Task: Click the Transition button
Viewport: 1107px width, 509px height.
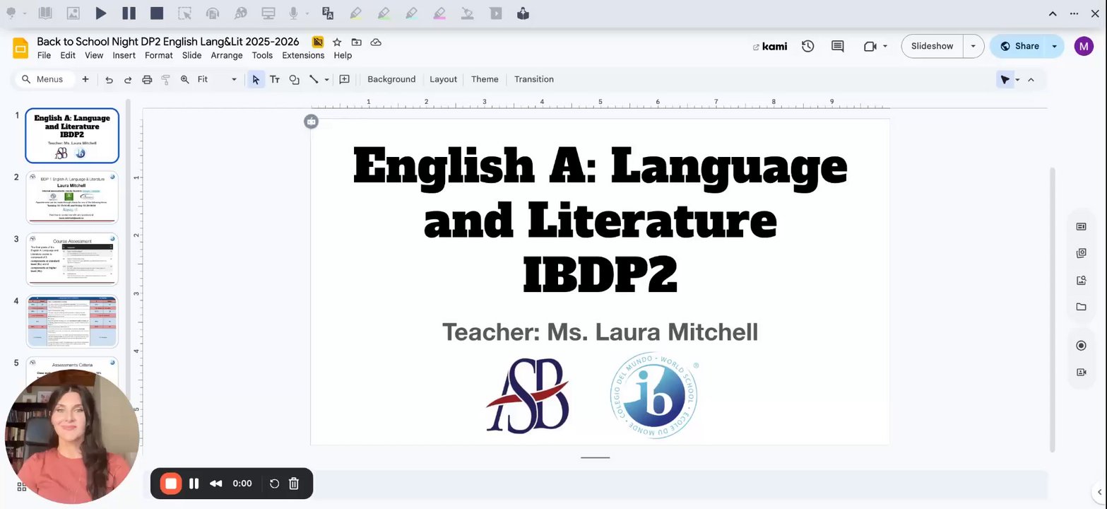Action: click(x=533, y=79)
